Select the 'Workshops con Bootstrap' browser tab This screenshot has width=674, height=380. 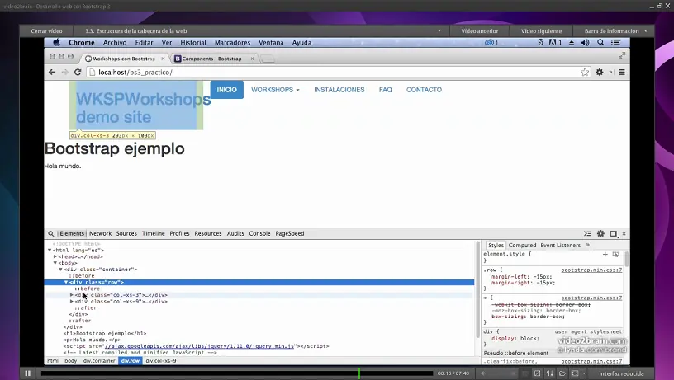point(125,59)
